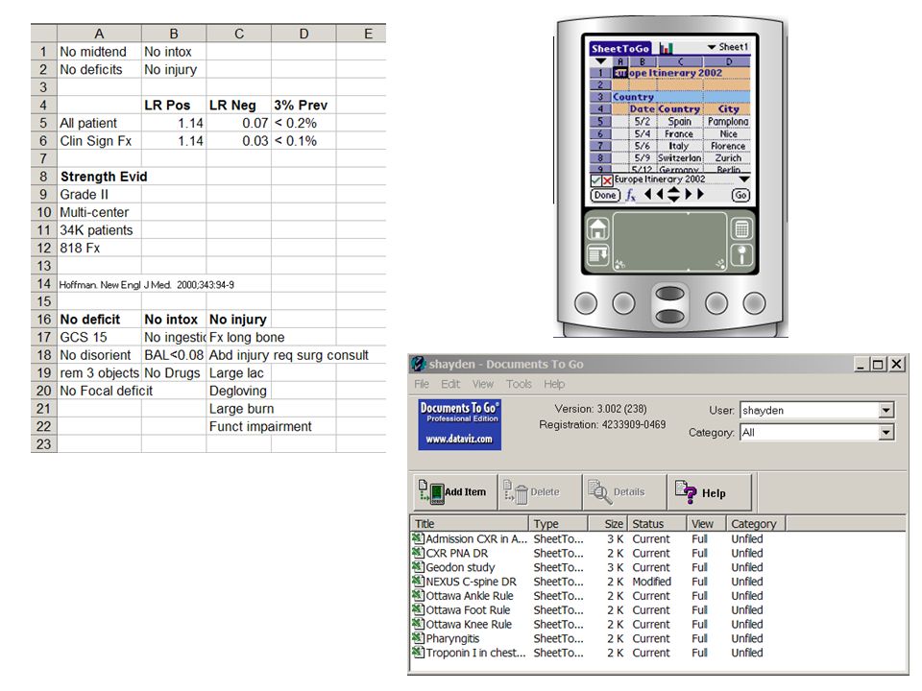Screen dimensions: 922x691
Task: Open the View menu in Documents To Go
Action: [x=483, y=384]
